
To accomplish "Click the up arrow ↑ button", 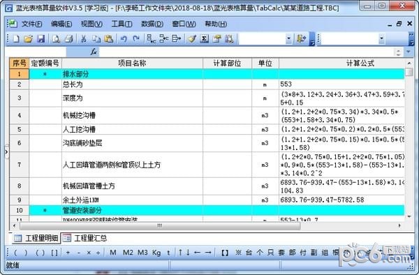I will point(180,252).
